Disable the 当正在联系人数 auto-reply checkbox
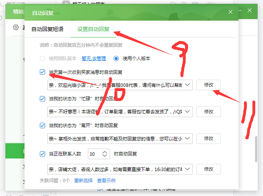 click(43, 154)
